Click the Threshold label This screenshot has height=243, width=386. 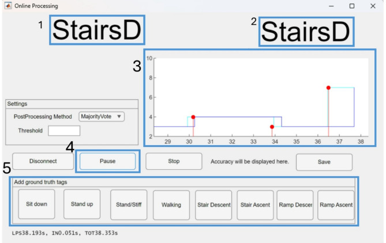(30, 131)
